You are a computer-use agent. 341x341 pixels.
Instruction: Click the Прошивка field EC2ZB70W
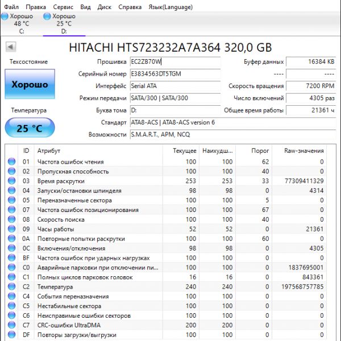tap(175, 61)
